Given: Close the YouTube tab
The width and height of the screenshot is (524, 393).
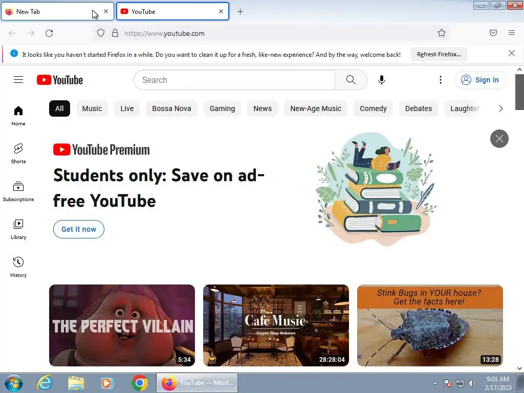Looking at the screenshot, I should pos(221,11).
